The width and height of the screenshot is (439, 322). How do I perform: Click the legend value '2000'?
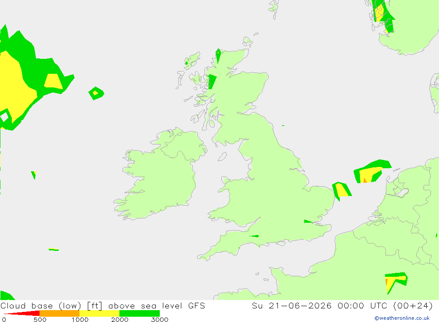coord(120,320)
